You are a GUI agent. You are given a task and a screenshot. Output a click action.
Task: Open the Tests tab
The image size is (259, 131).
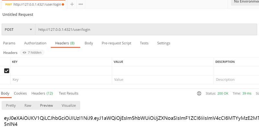(144, 43)
